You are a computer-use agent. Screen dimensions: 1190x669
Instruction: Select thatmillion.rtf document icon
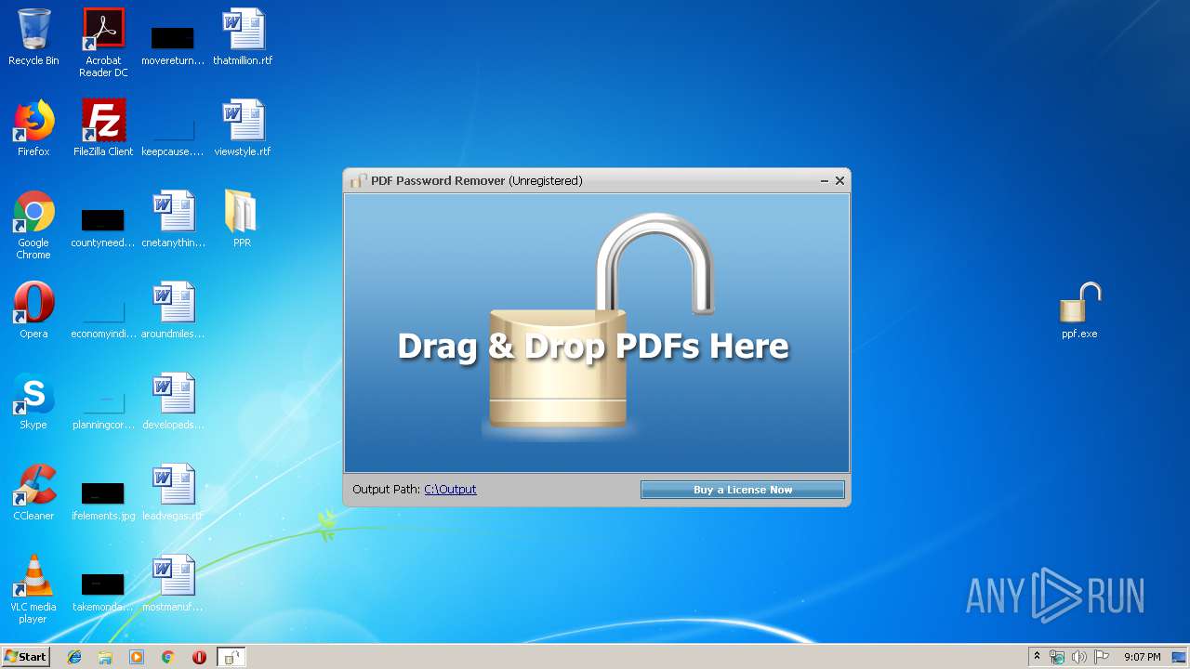coord(243,38)
